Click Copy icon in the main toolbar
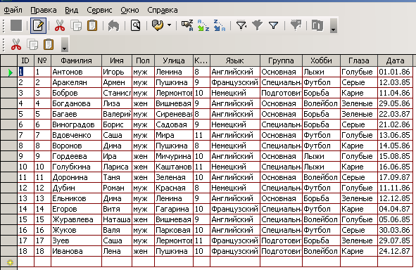This screenshot has height=270, width=416. [x=76, y=26]
